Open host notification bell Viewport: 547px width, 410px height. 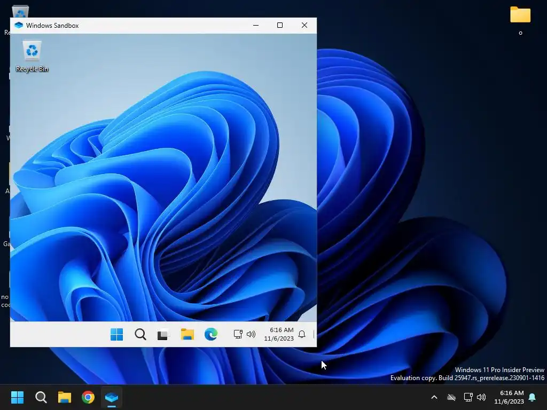[x=533, y=397]
